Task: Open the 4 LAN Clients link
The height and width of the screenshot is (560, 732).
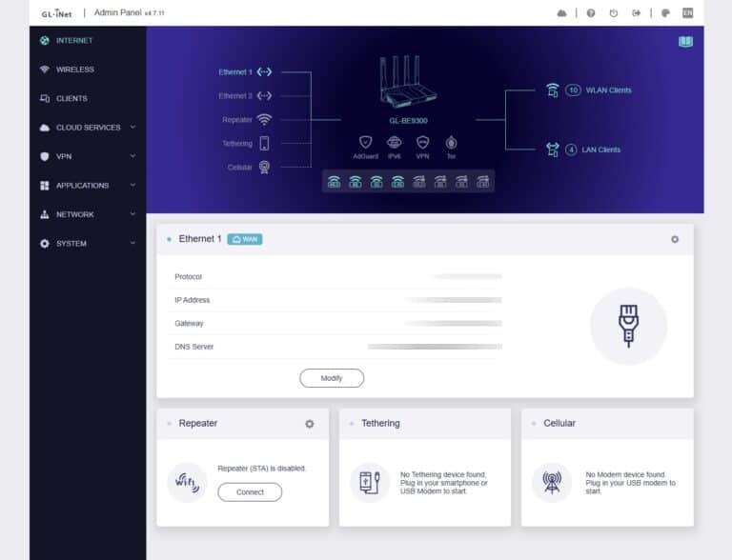Action: [x=593, y=150]
